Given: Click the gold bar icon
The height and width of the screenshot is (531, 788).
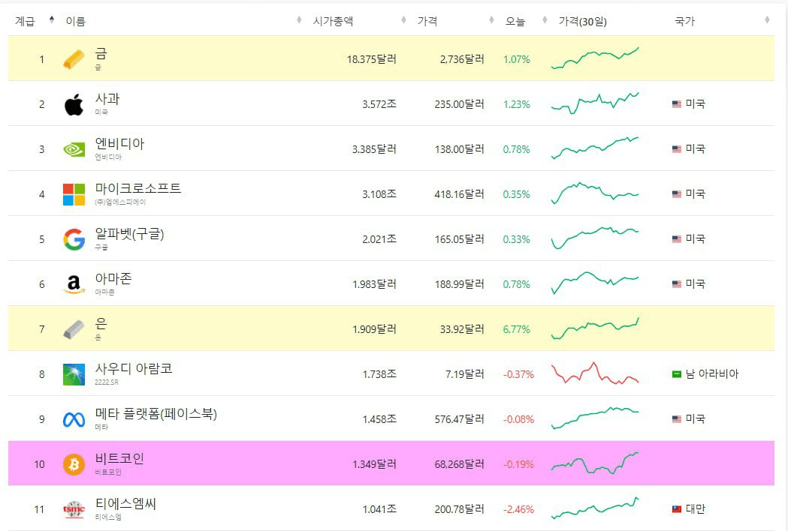Looking at the screenshot, I should 74,59.
